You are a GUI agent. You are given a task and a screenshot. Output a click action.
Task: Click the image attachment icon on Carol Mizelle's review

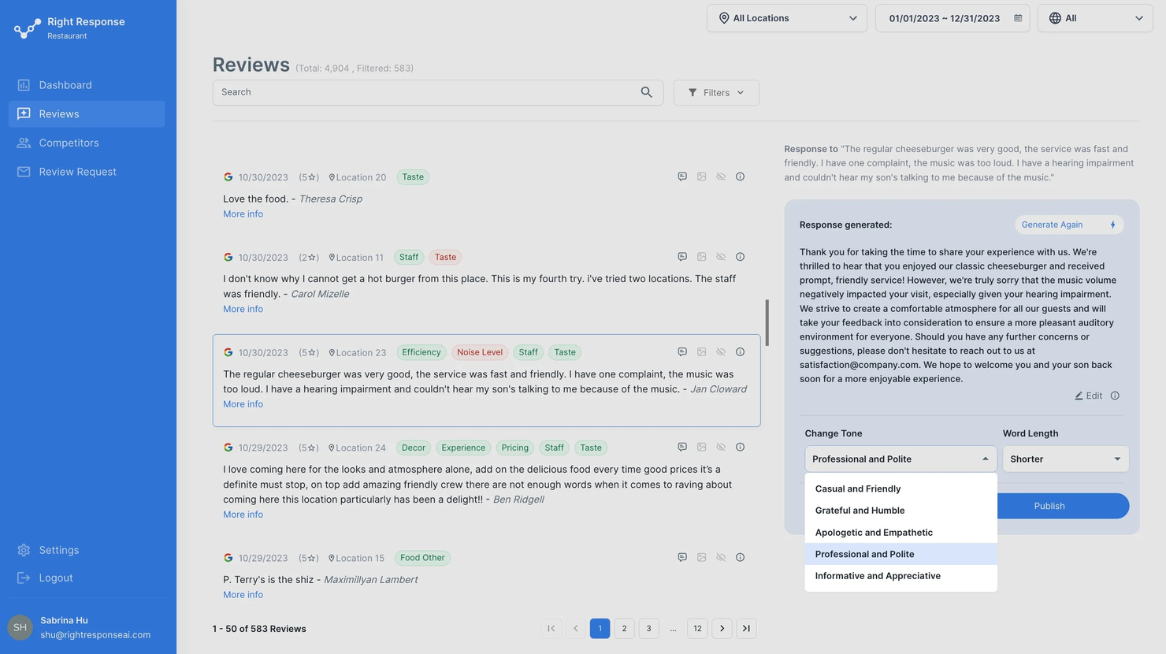coord(701,256)
